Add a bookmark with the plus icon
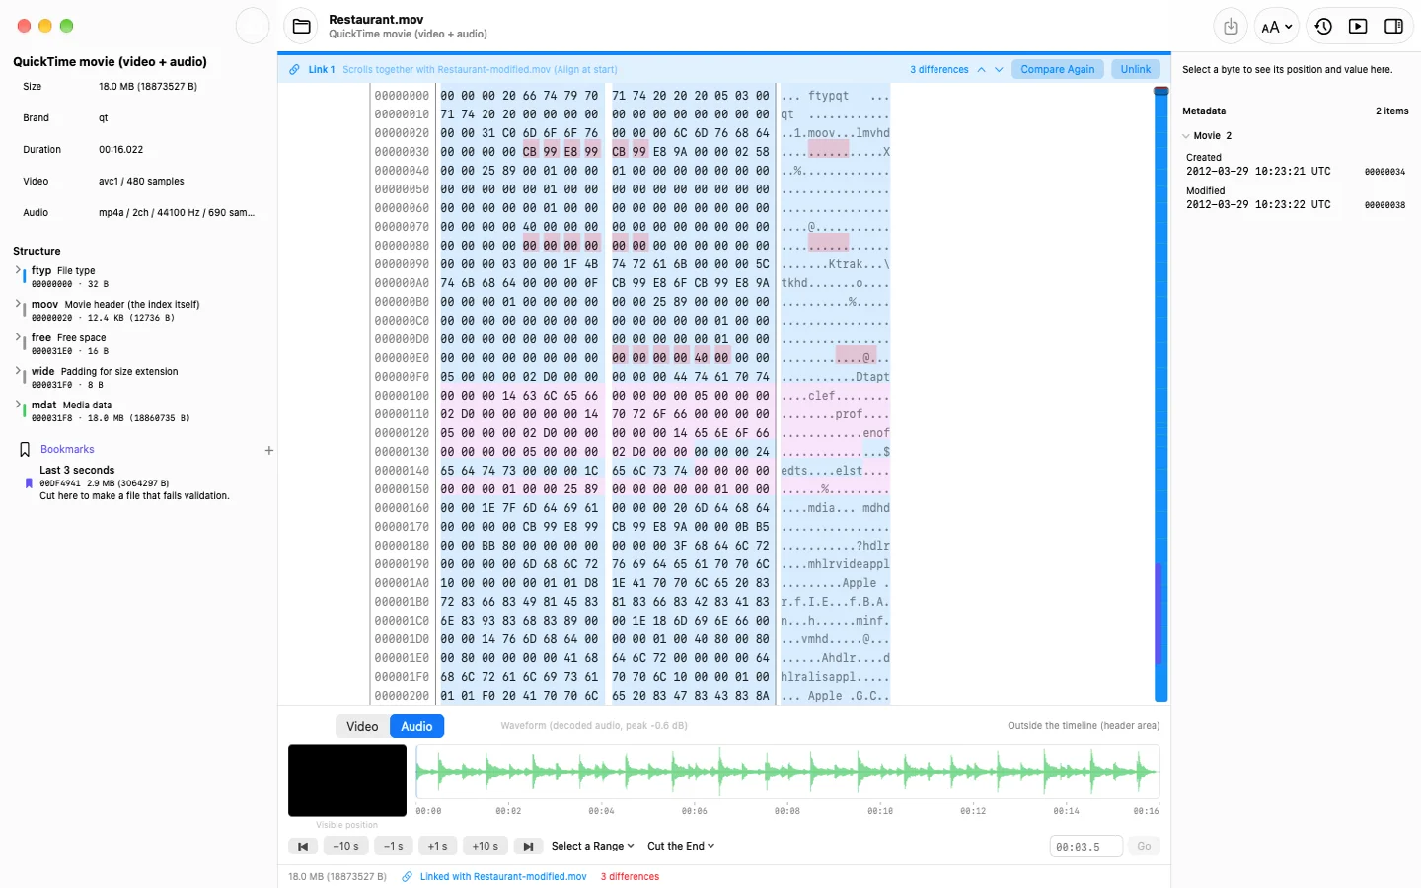Screen dimensions: 1421x888 (x=268, y=450)
